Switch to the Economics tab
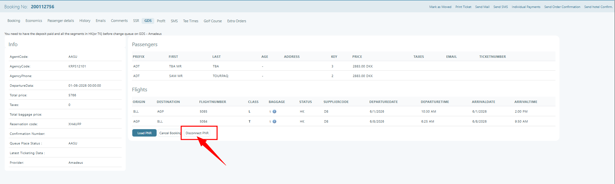This screenshot has height=184, width=615. pos(34,21)
